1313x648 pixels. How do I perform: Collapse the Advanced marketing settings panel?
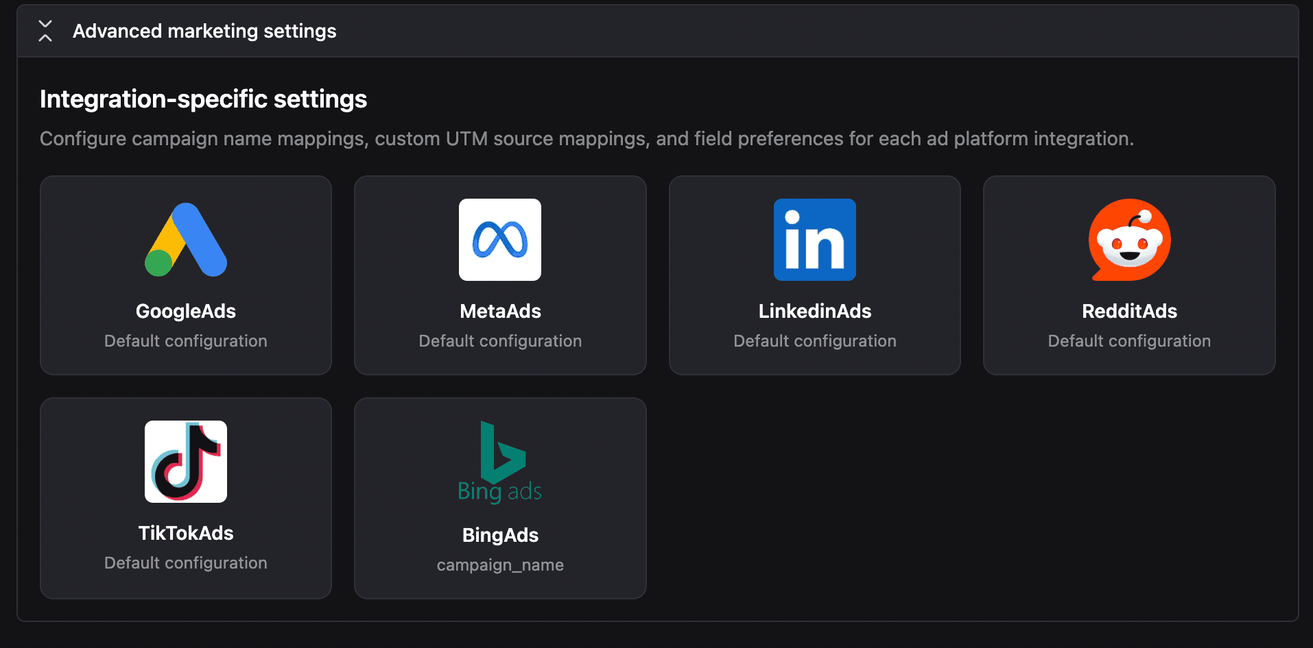click(x=45, y=31)
